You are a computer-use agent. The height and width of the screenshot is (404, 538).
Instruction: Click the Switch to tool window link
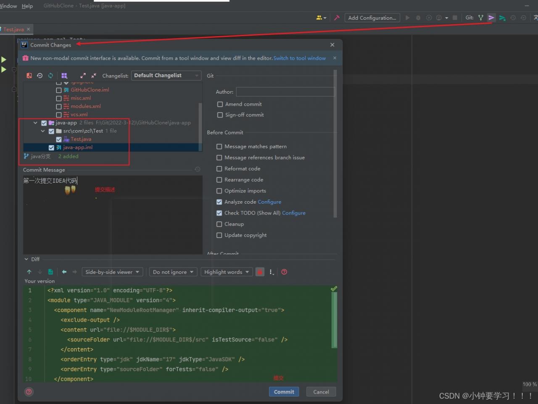[x=300, y=58]
